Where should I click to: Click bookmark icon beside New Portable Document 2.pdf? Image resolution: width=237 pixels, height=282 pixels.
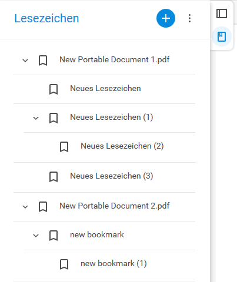(43, 207)
